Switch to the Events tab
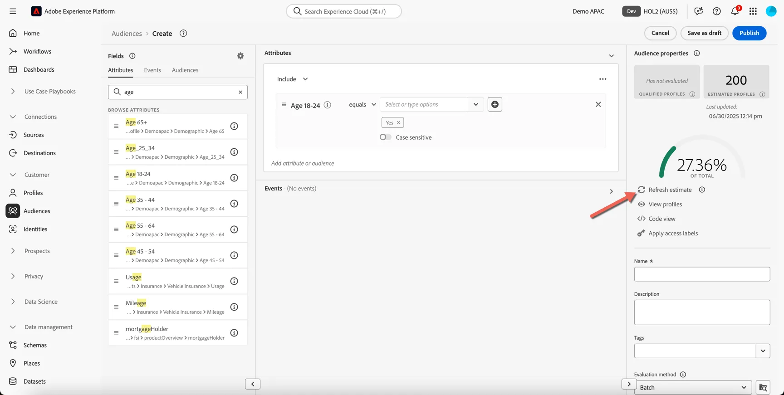The image size is (784, 395). (x=152, y=70)
